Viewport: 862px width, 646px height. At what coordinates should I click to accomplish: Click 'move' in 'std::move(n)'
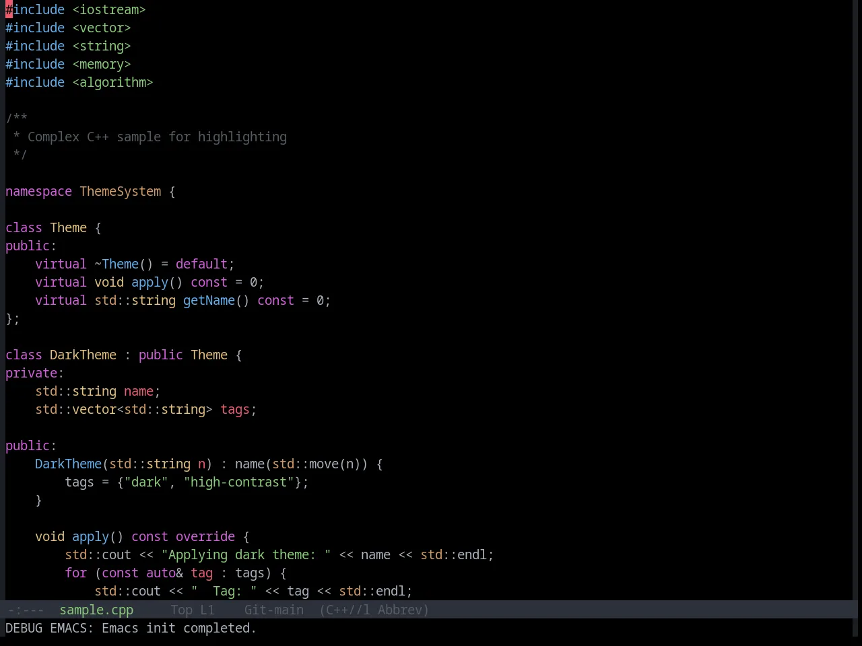(324, 464)
